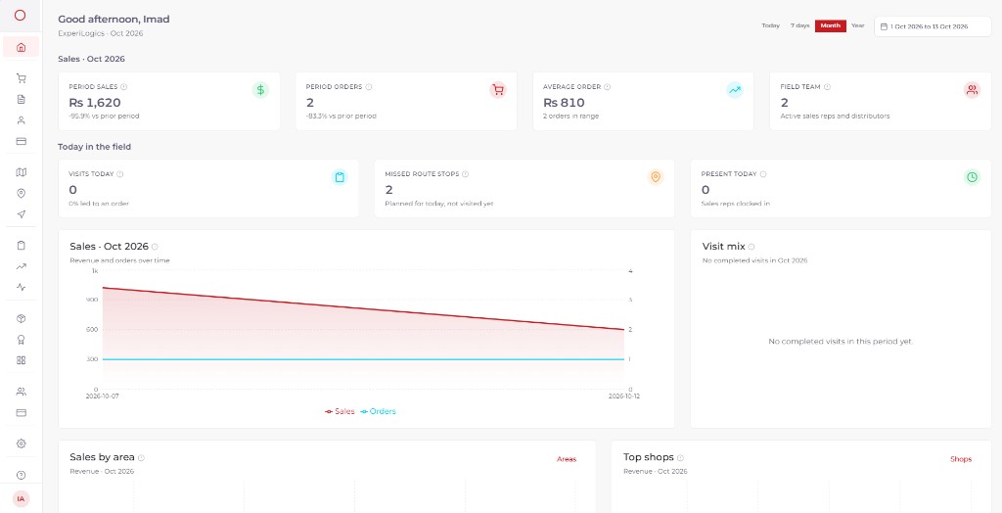Click the users icon on Field Team card

pos(972,90)
